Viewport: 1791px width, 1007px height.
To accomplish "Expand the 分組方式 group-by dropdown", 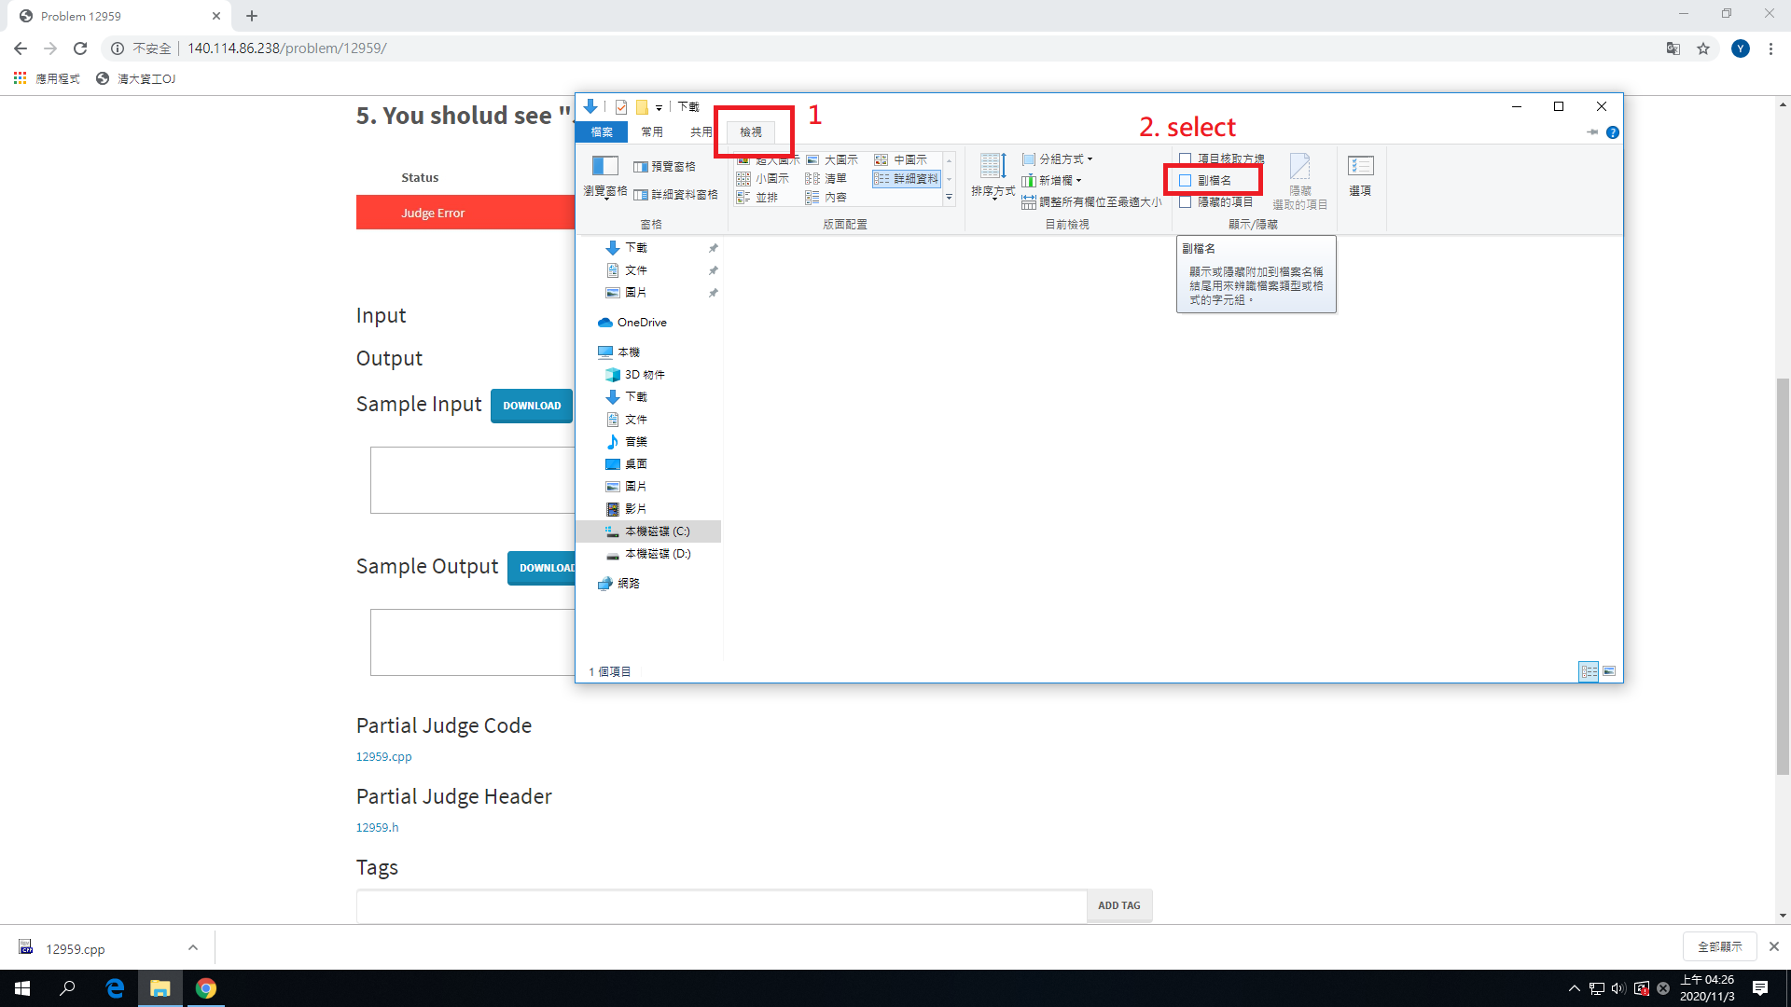I will [1063, 159].
